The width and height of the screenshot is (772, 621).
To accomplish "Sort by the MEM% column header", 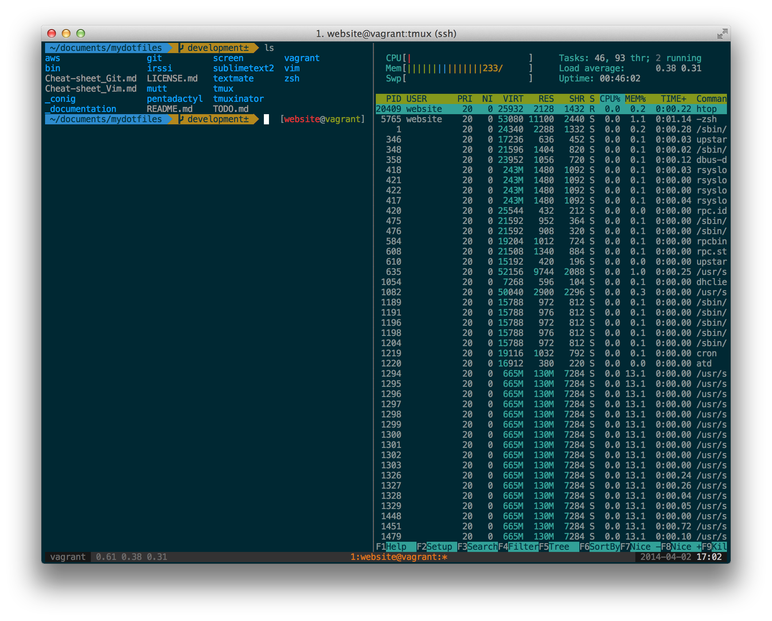I will coord(635,99).
